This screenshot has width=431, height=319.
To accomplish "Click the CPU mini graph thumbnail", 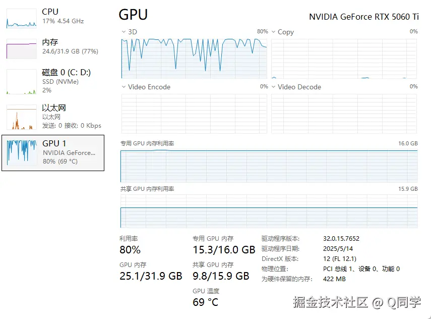I will pyautogui.click(x=22, y=18).
